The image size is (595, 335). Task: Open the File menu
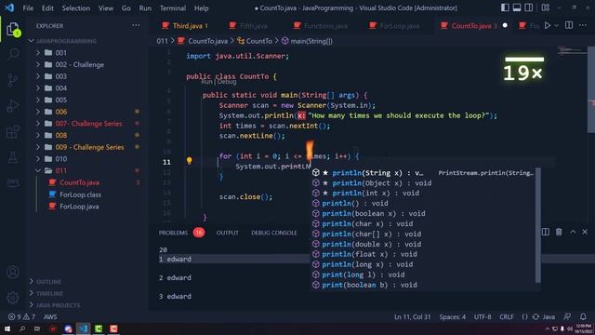coord(28,8)
